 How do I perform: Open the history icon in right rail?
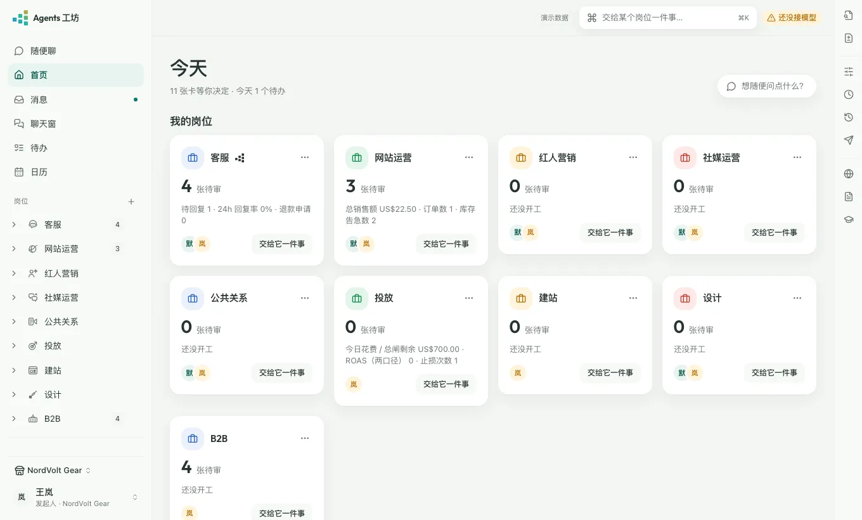tap(849, 117)
